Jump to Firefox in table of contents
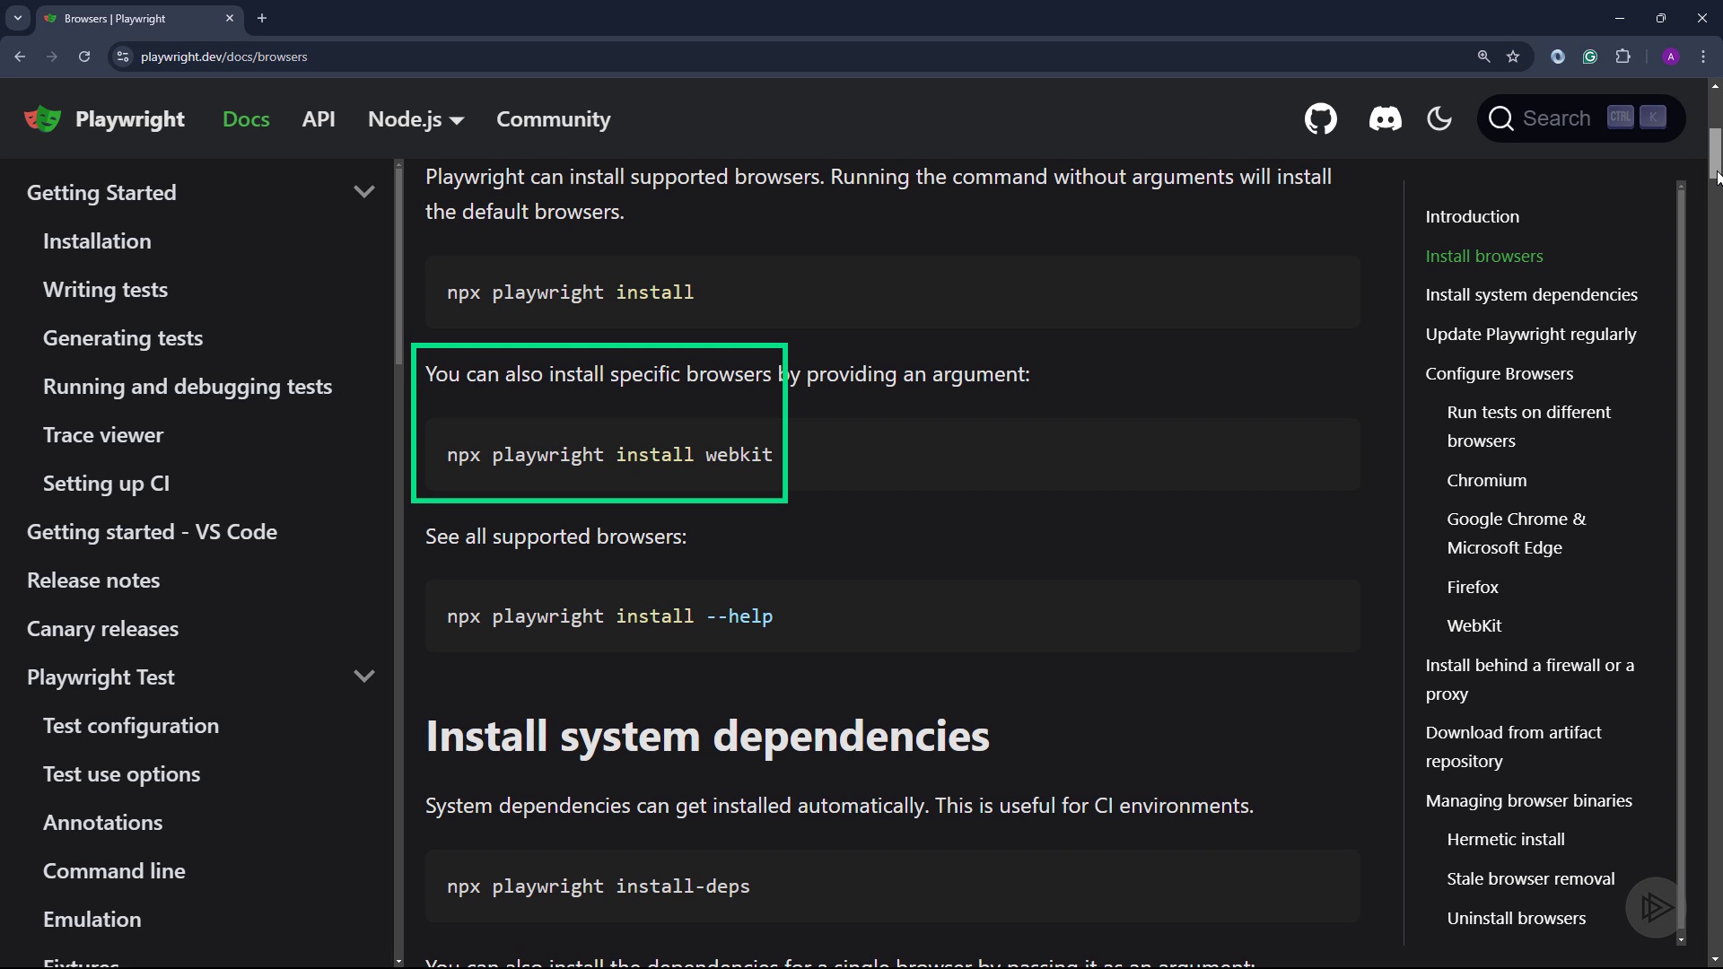This screenshot has width=1723, height=969. (x=1472, y=587)
